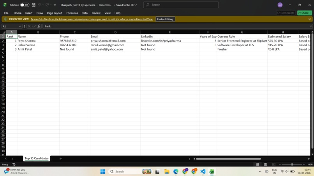Open the Draw tab
Image resolution: width=314 pixels, height=176 pixels.
[40, 13]
